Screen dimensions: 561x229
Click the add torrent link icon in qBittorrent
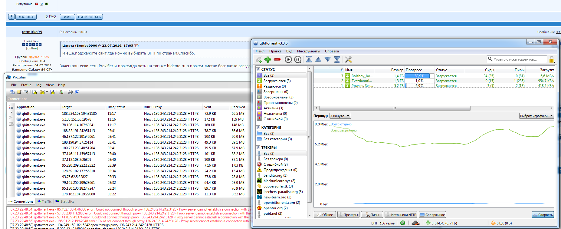[259, 59]
